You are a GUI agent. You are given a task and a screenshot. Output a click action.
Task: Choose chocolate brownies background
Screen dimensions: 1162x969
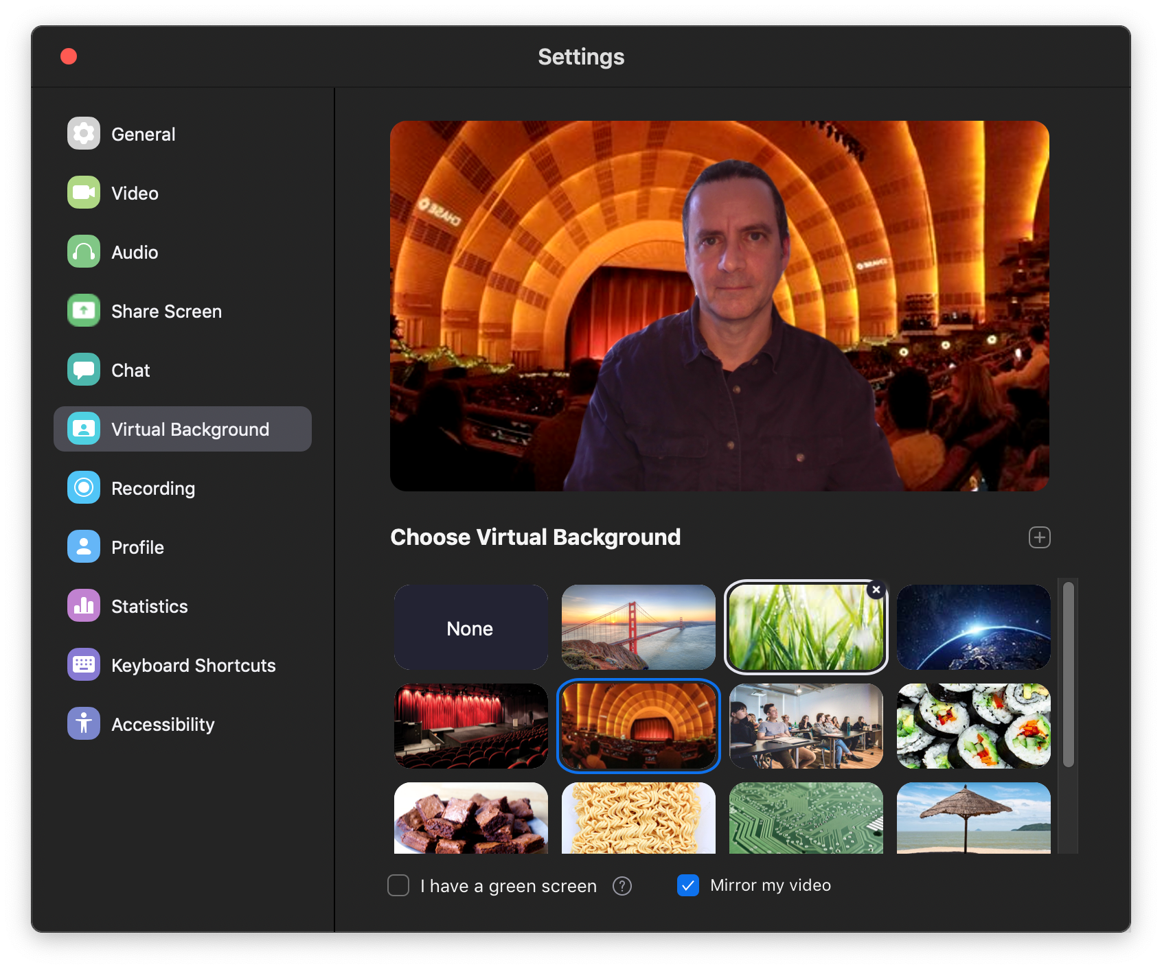tap(471, 818)
